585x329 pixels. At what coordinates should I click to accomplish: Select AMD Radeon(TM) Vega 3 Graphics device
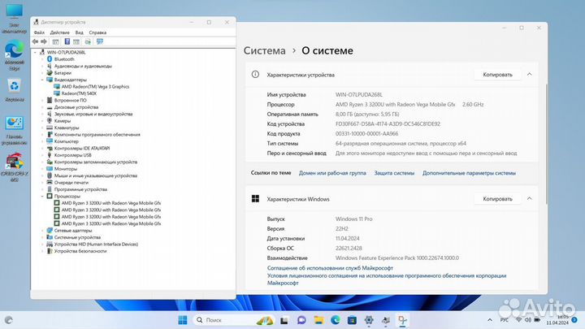click(95, 87)
